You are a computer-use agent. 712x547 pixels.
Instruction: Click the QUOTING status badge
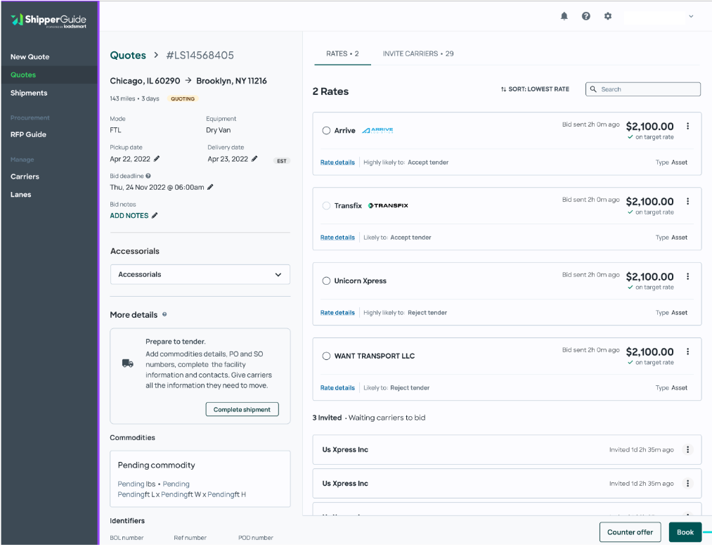[x=183, y=98]
